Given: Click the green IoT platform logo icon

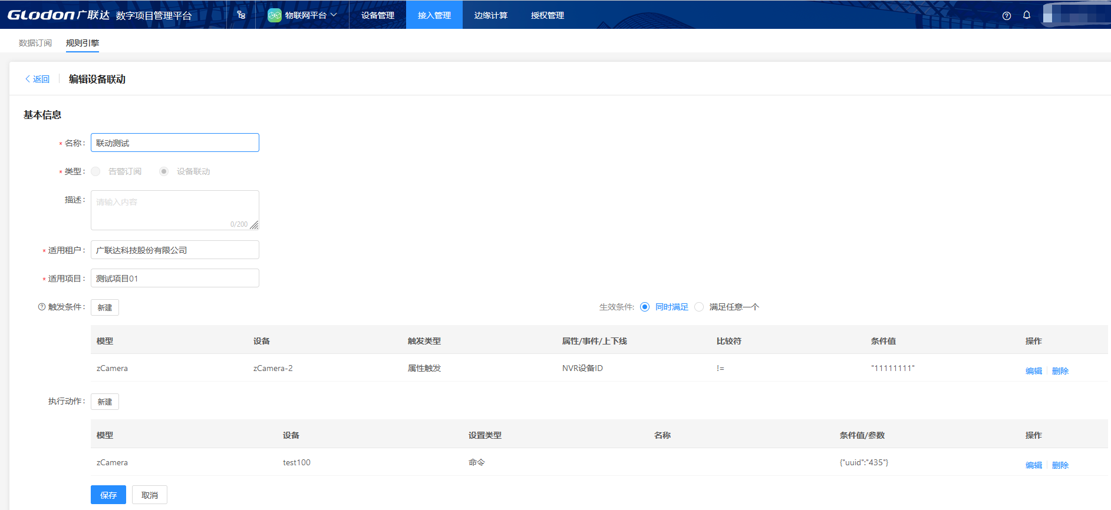Looking at the screenshot, I should click(274, 15).
